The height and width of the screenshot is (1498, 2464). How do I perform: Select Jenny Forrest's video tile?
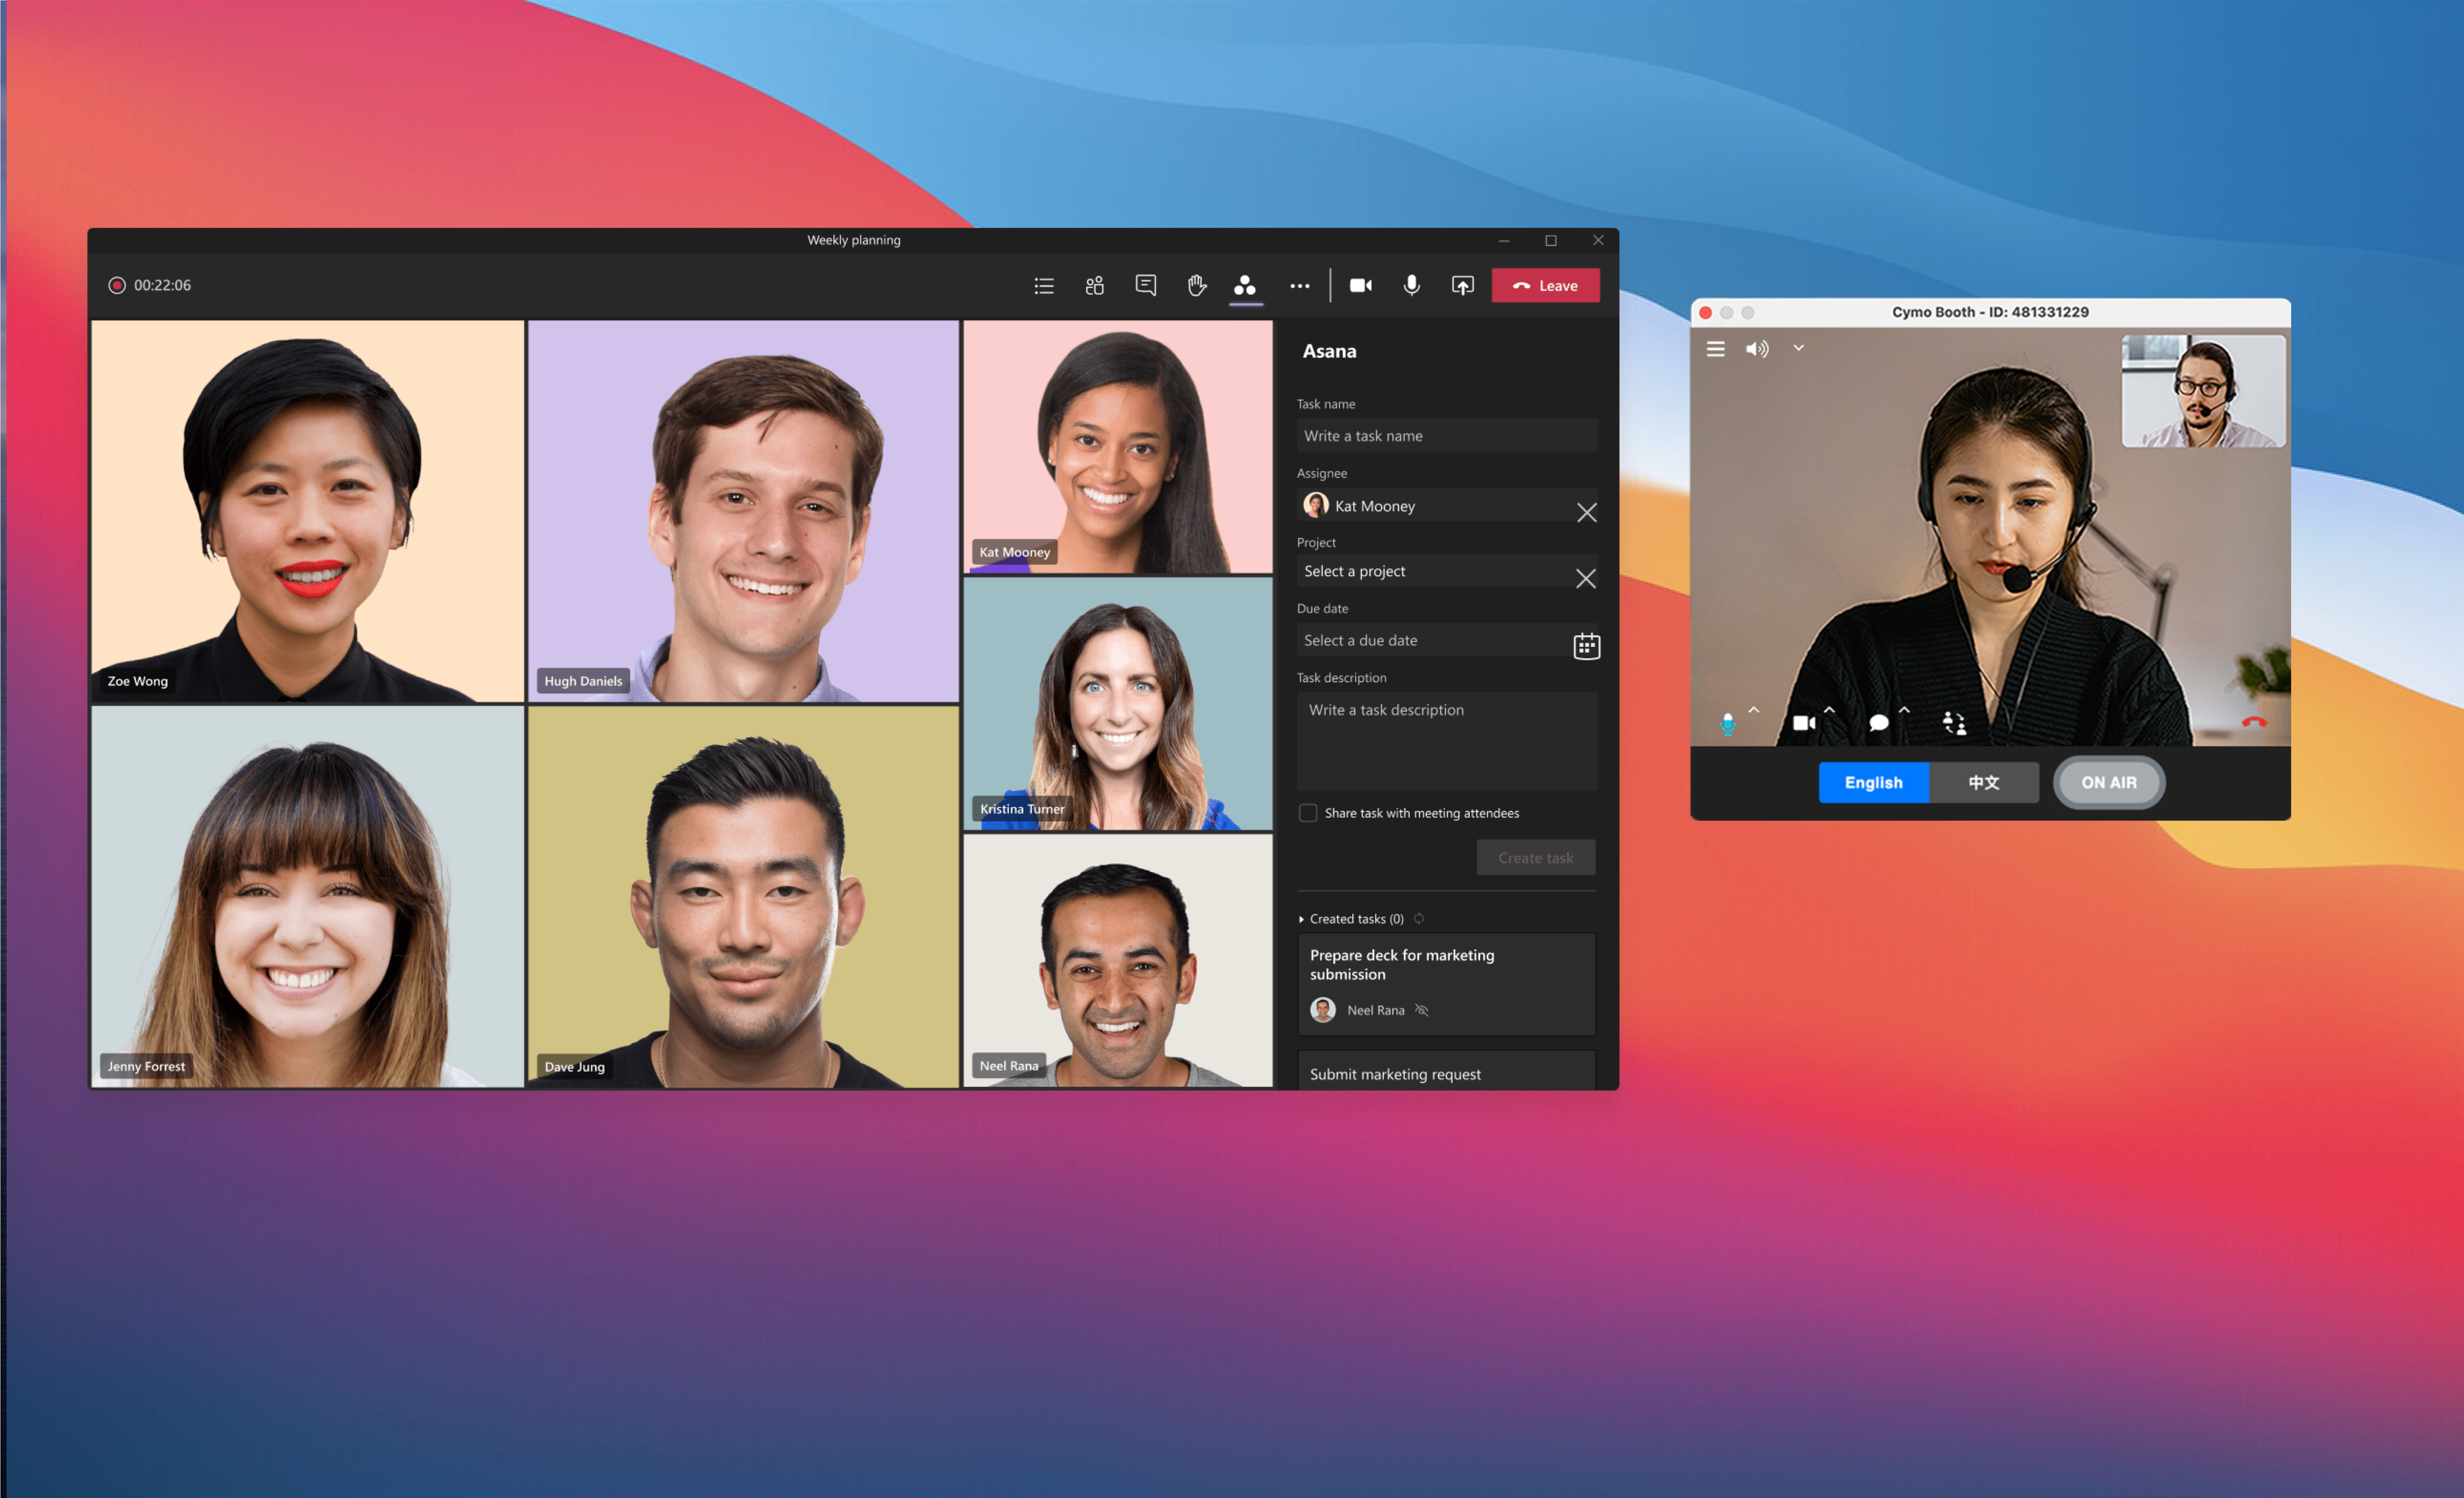tap(308, 897)
